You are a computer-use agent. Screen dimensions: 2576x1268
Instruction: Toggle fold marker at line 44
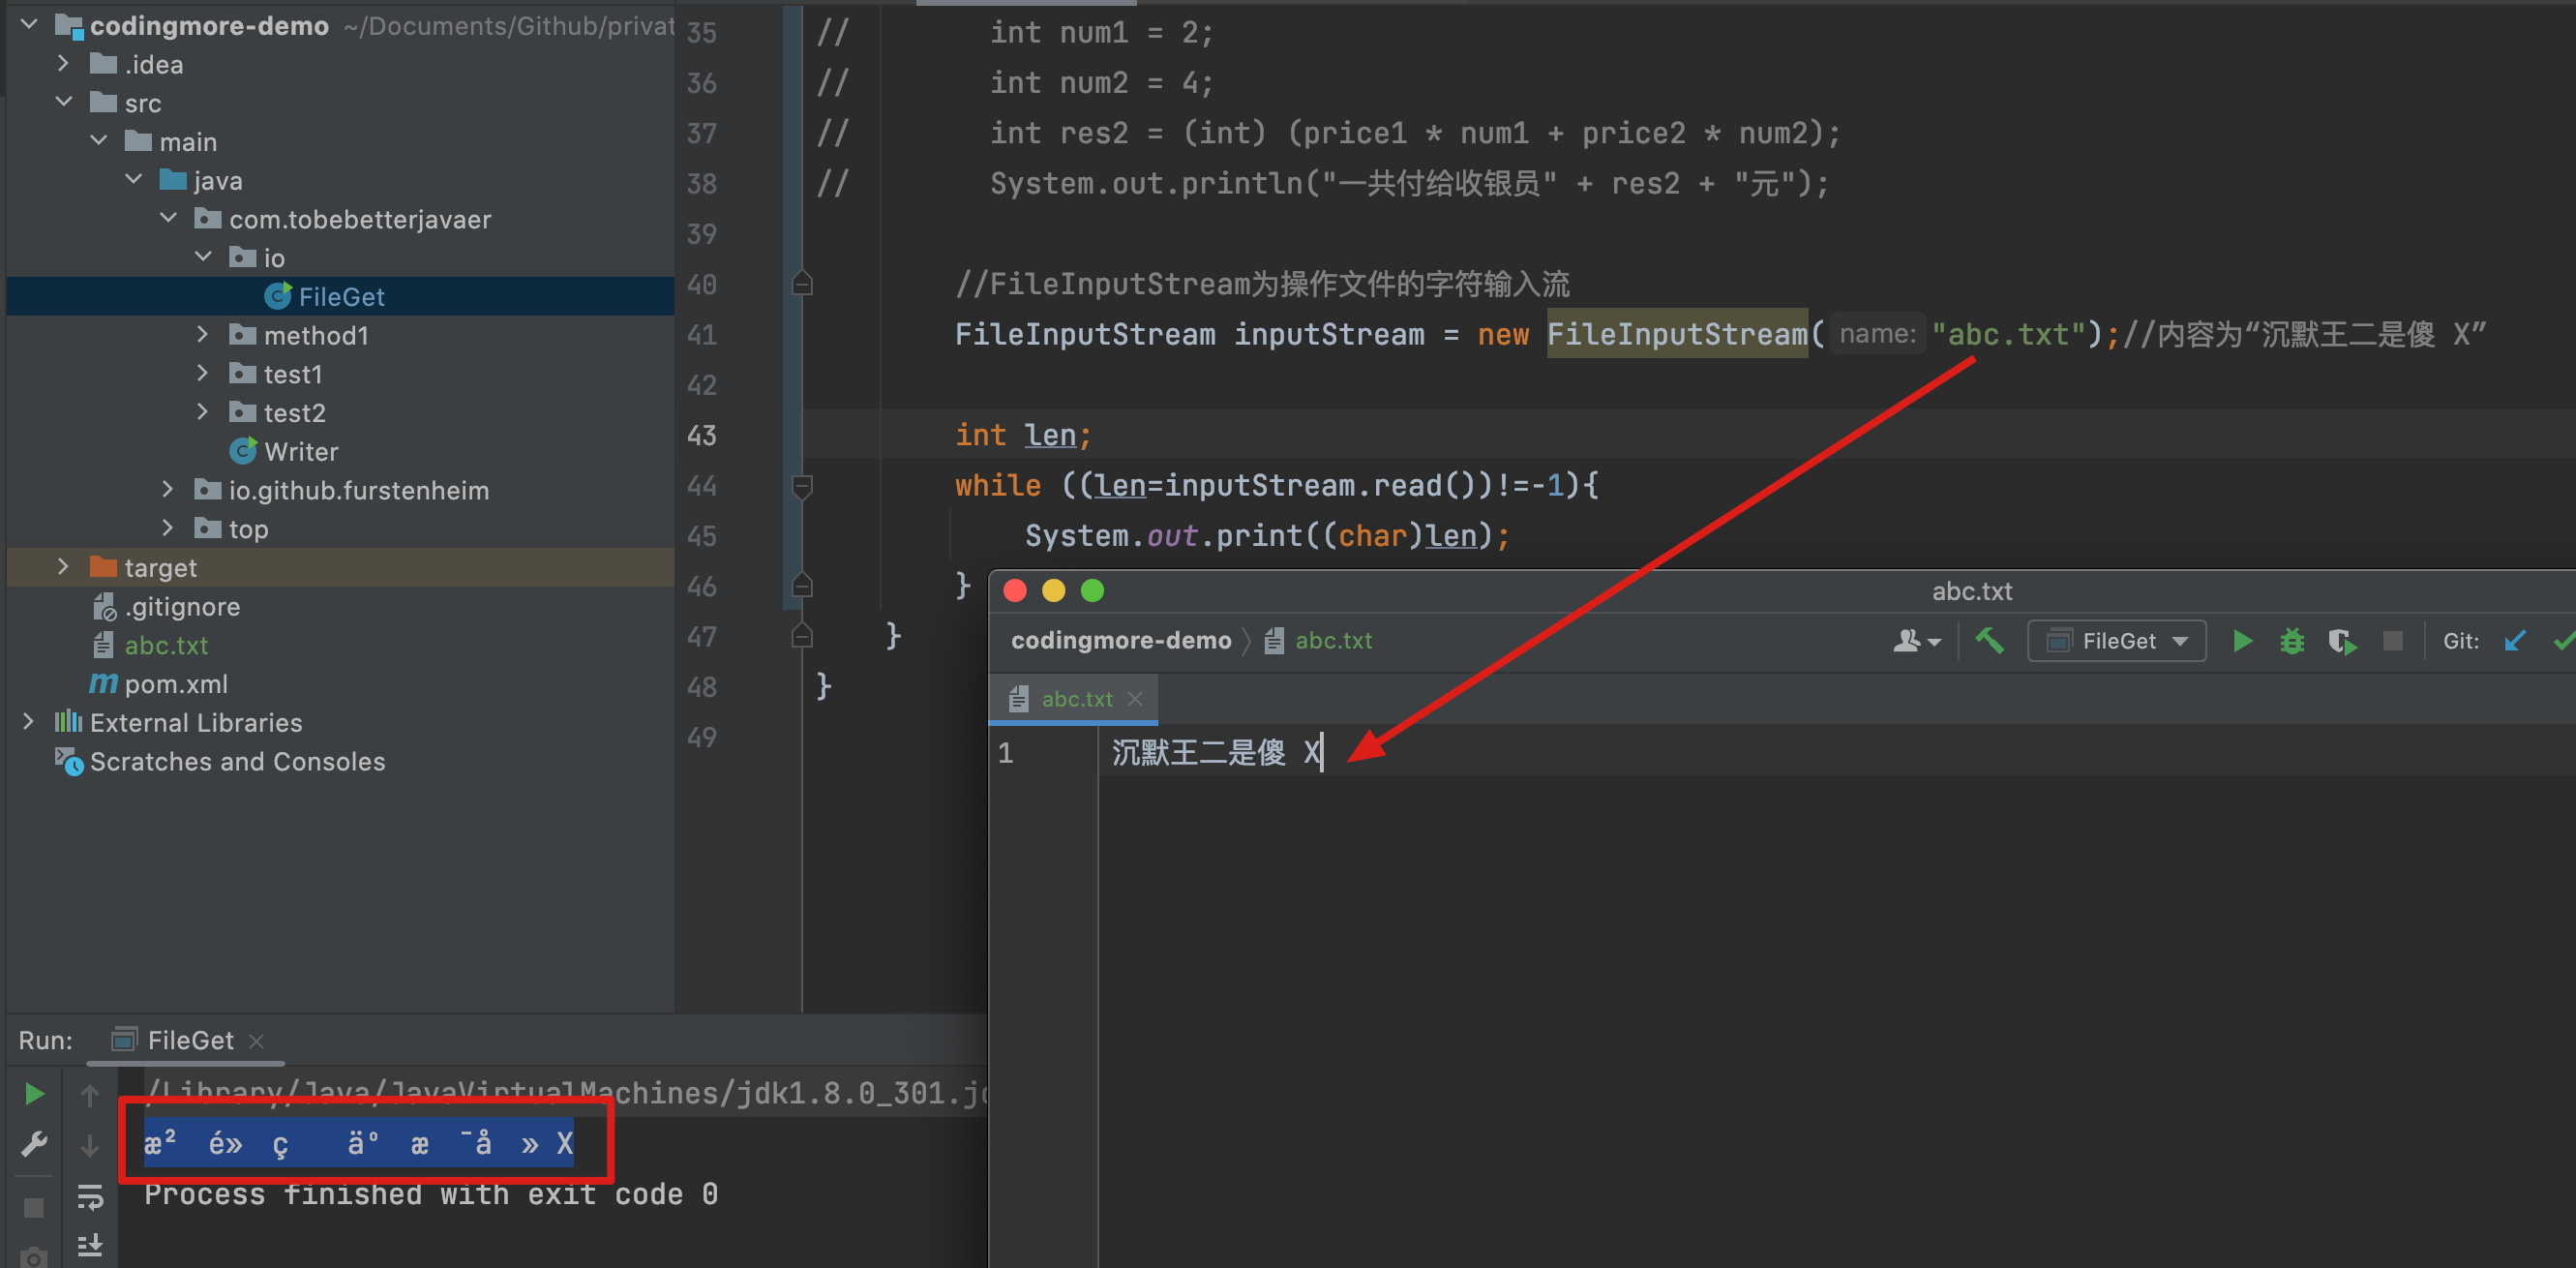(x=801, y=487)
